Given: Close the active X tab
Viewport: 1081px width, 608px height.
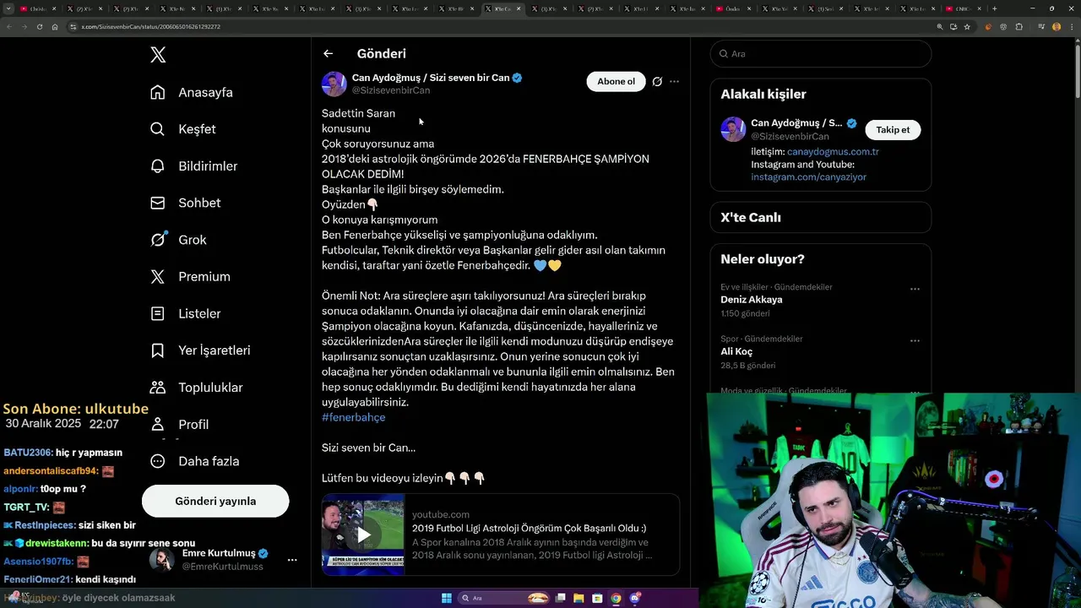Looking at the screenshot, I should (x=519, y=8).
